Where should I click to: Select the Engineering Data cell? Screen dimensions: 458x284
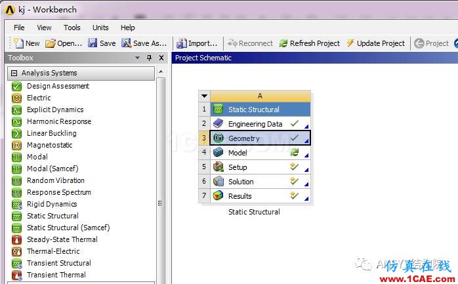point(255,124)
